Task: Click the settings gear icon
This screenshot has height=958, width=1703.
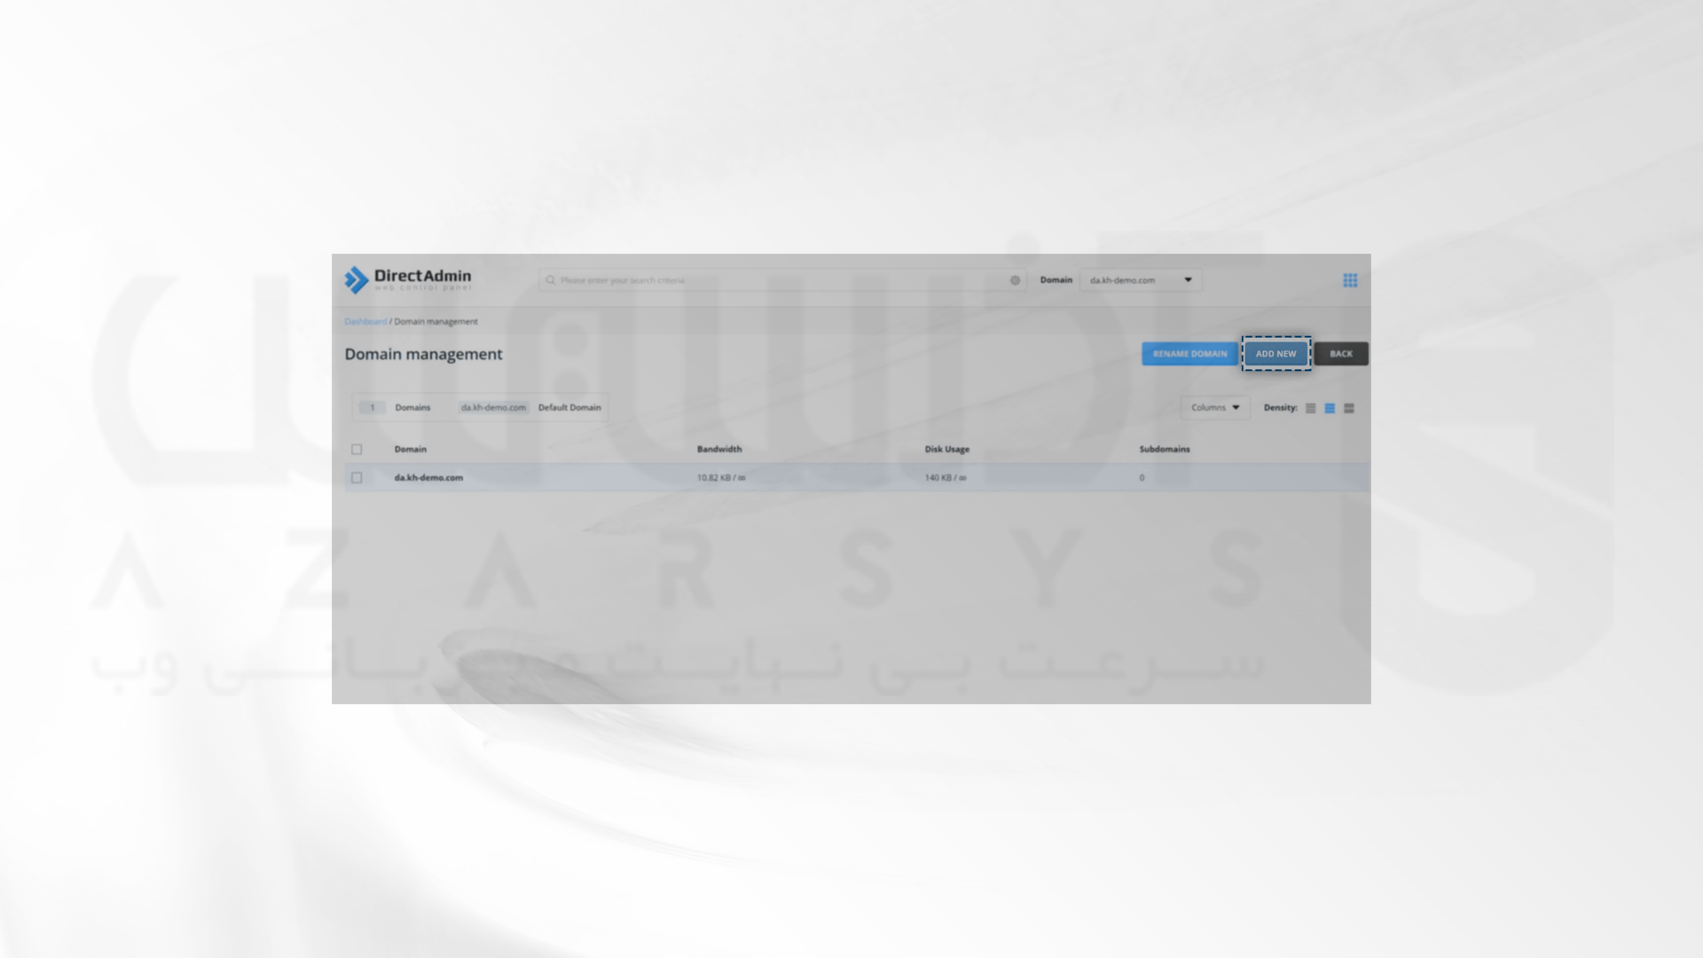Action: 1014,279
